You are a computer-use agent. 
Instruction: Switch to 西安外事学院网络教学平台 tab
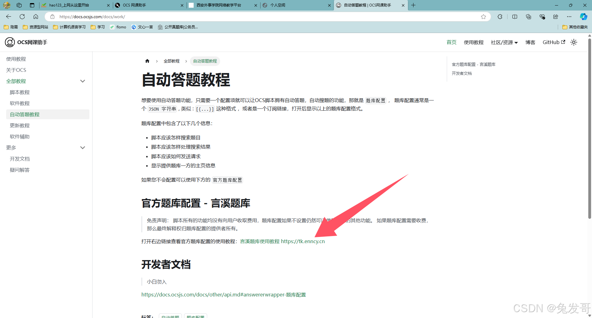pyautogui.click(x=223, y=5)
